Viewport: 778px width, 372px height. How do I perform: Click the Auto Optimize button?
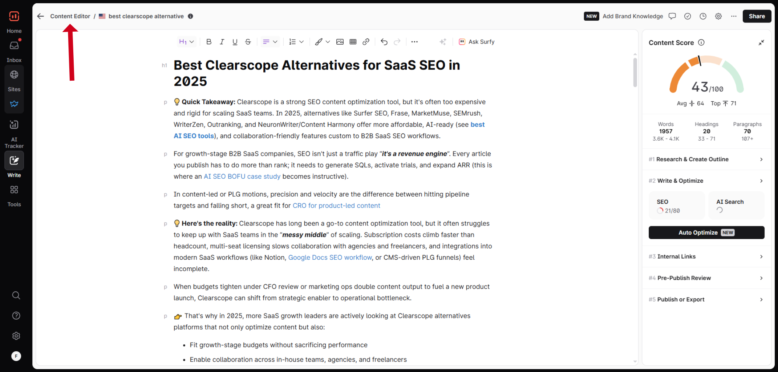[x=706, y=233]
